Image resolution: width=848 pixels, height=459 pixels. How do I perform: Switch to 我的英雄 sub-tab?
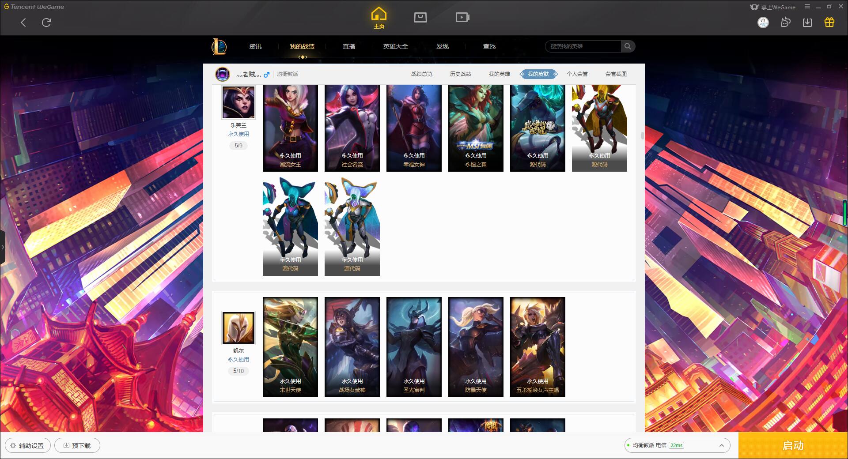(500, 74)
